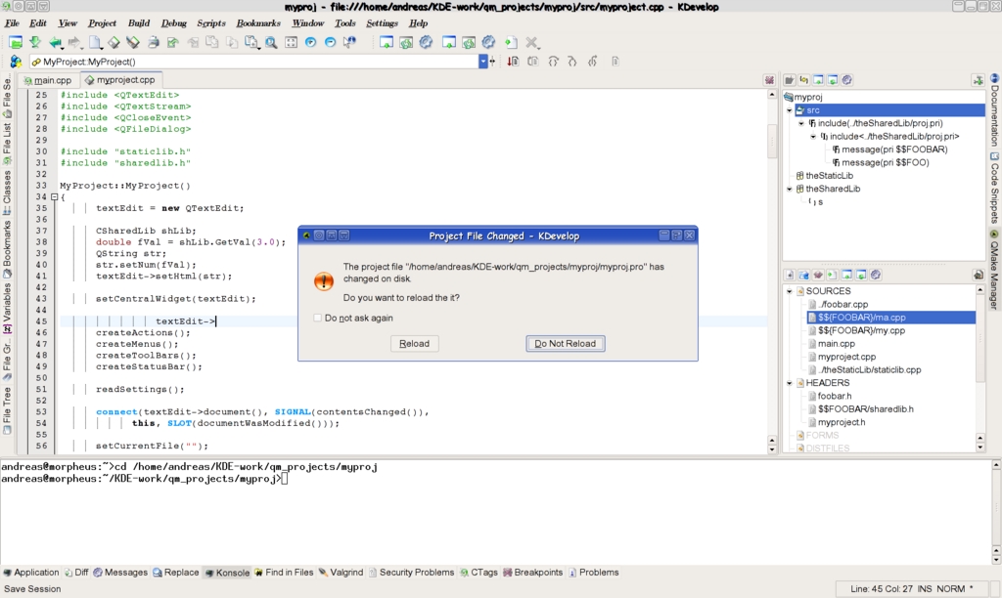Click the Breakpoints bug icon in bottom bar
Image resolution: width=1002 pixels, height=598 pixels.
pyautogui.click(x=507, y=573)
